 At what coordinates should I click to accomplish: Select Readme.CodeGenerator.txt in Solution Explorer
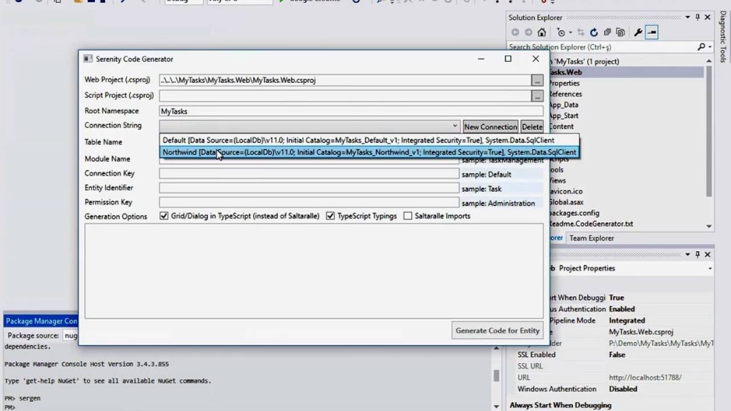pos(591,224)
